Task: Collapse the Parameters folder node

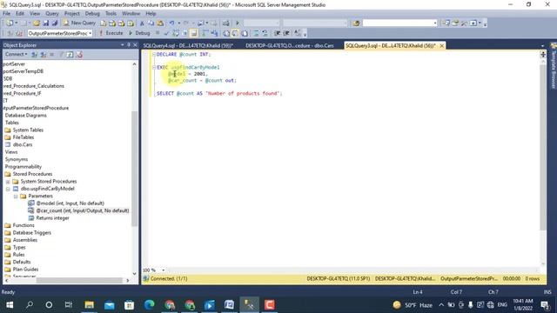Action: click(x=16, y=196)
